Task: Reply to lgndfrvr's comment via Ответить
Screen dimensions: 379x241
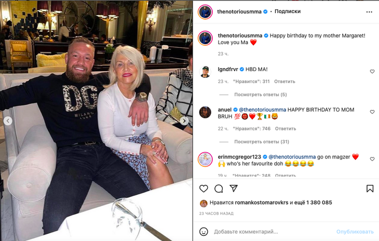Action: tap(285, 82)
